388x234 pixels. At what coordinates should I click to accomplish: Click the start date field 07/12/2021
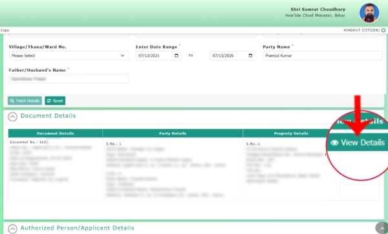[x=158, y=55]
